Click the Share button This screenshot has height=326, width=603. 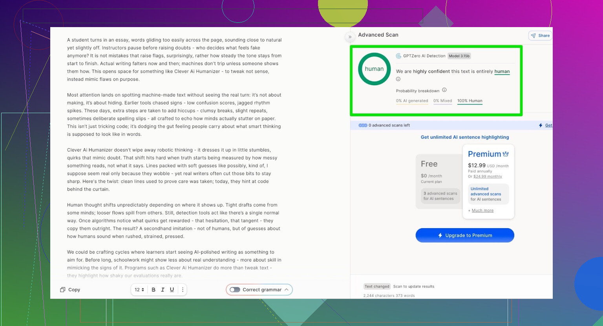click(x=540, y=36)
